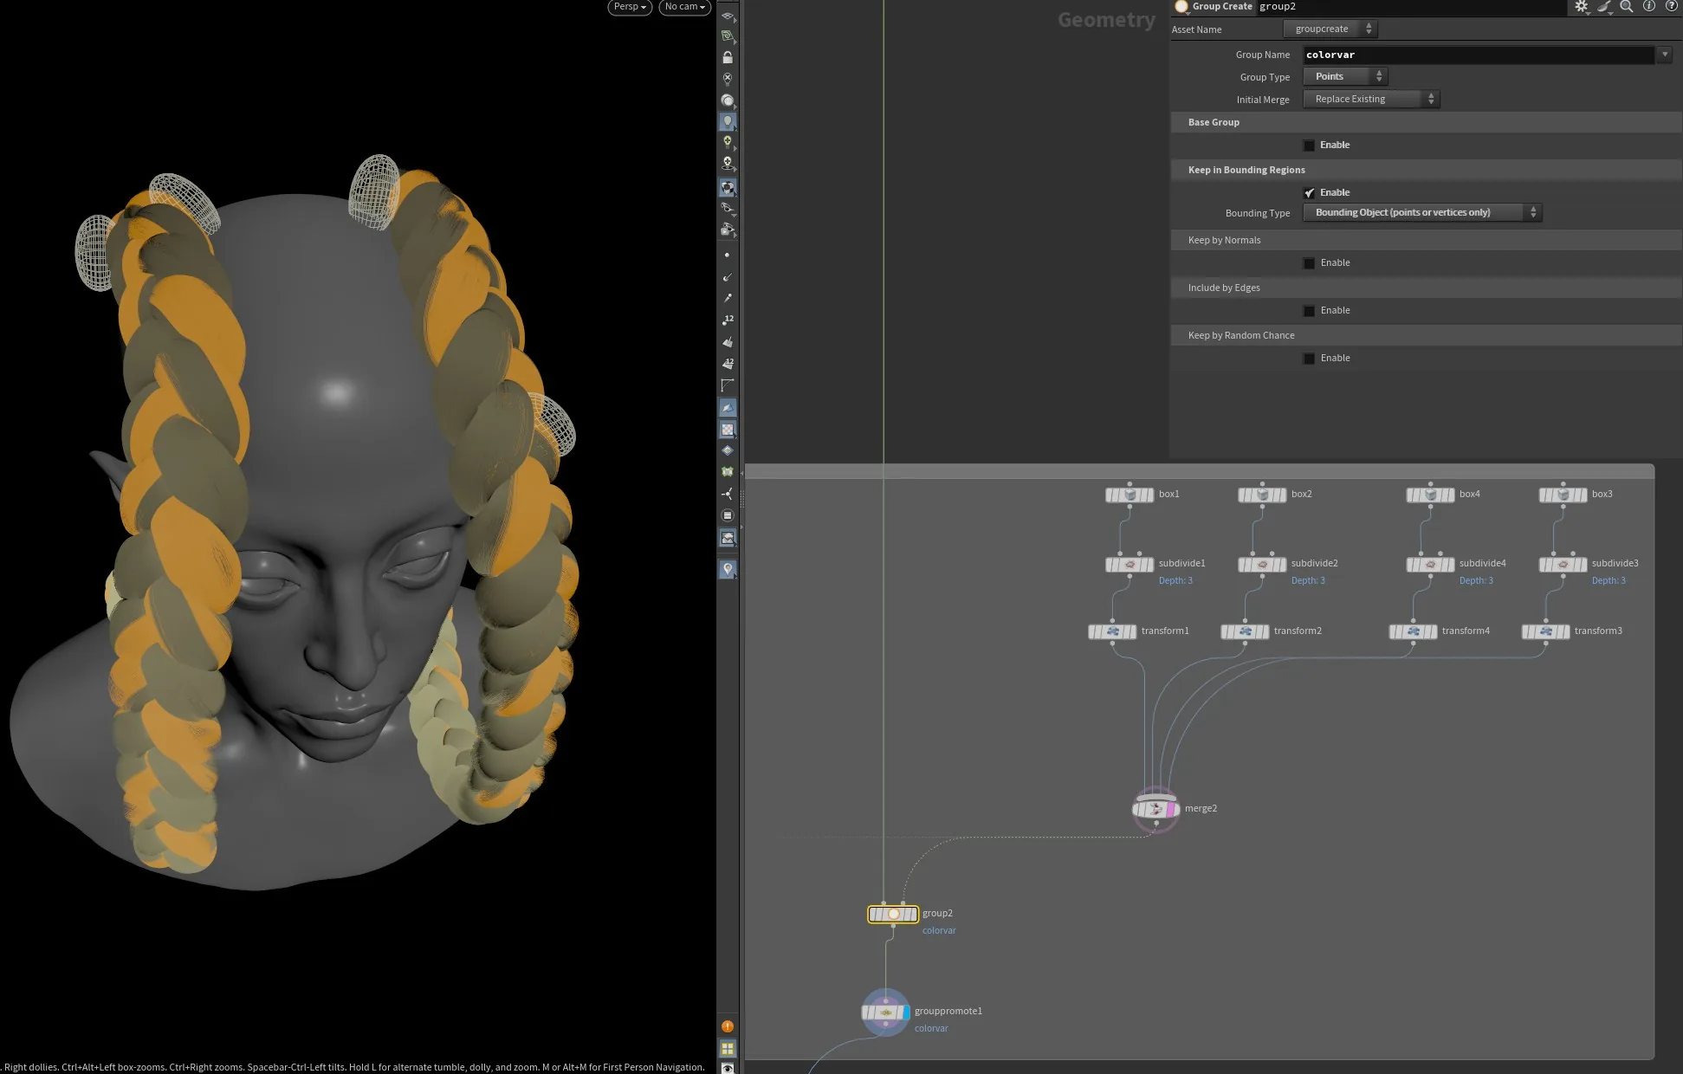Select the box3 node

point(1563,495)
